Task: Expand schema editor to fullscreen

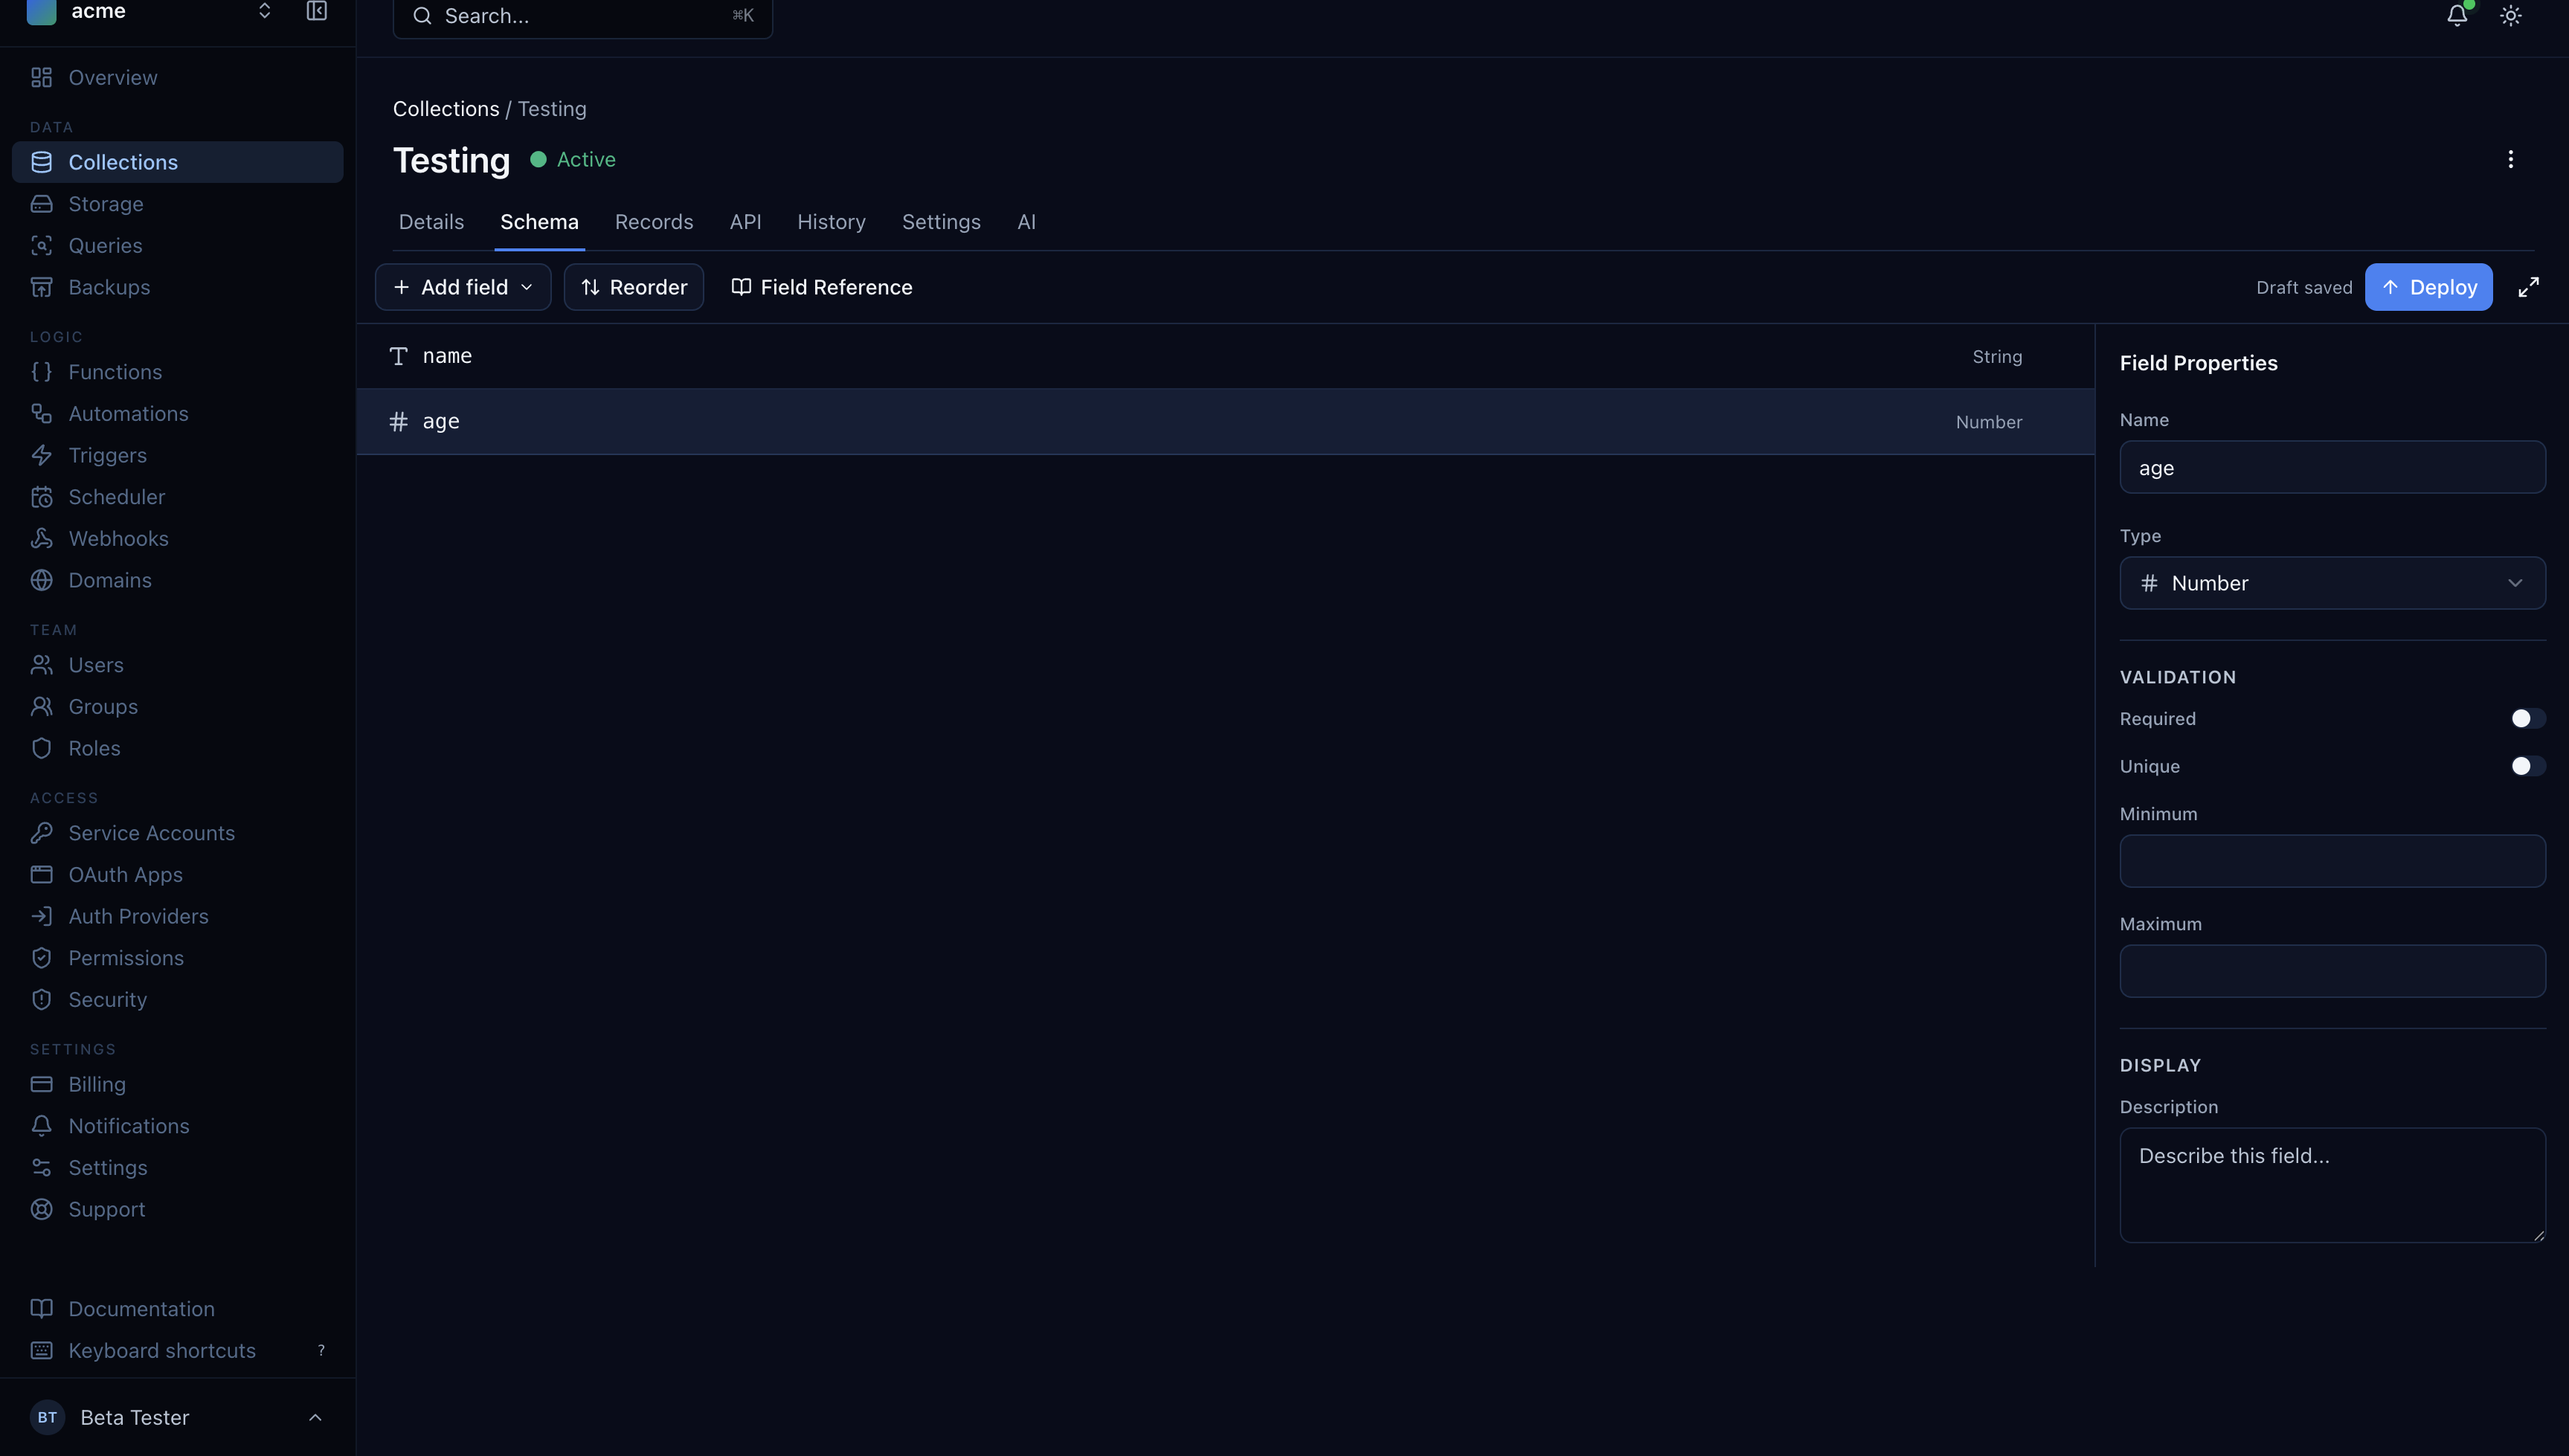Action: [x=2528, y=288]
